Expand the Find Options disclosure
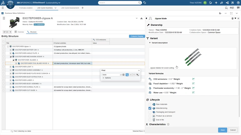241x135 pixels. [103, 78]
